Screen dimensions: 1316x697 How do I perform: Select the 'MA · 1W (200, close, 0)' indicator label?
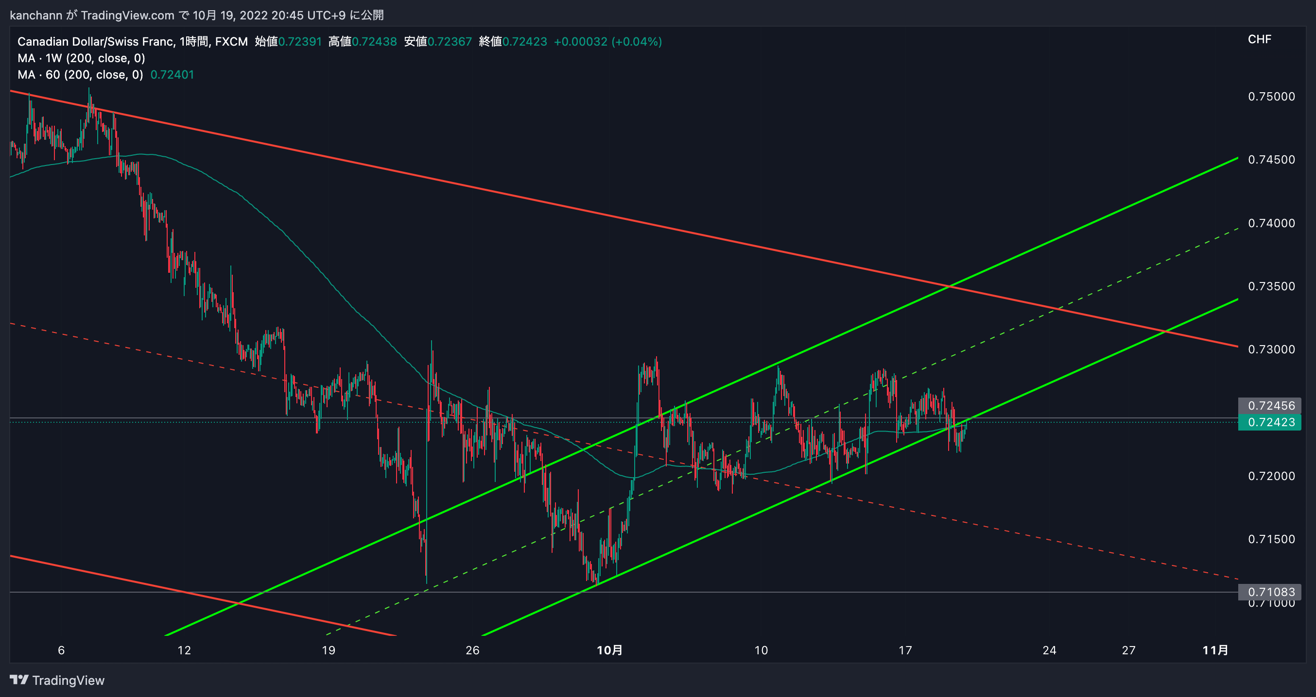[81, 58]
